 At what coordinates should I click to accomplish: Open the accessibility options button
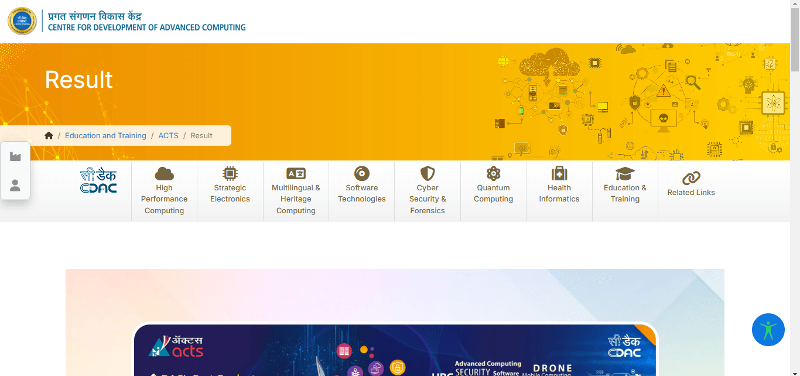[x=768, y=330]
